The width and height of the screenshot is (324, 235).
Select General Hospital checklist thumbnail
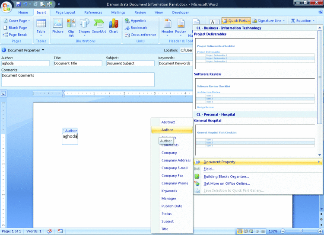tap(255, 140)
